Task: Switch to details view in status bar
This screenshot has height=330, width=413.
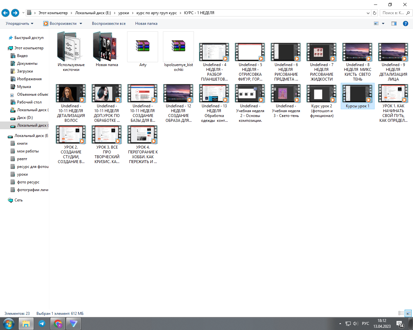Action: coord(401,313)
